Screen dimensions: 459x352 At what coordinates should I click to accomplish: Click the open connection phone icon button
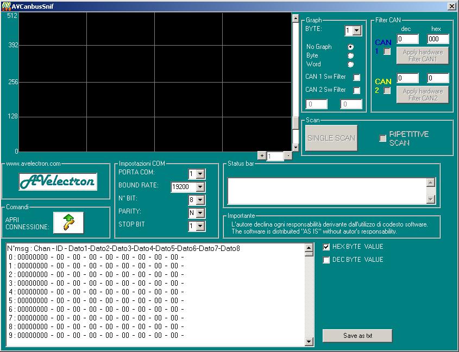pyautogui.click(x=68, y=223)
